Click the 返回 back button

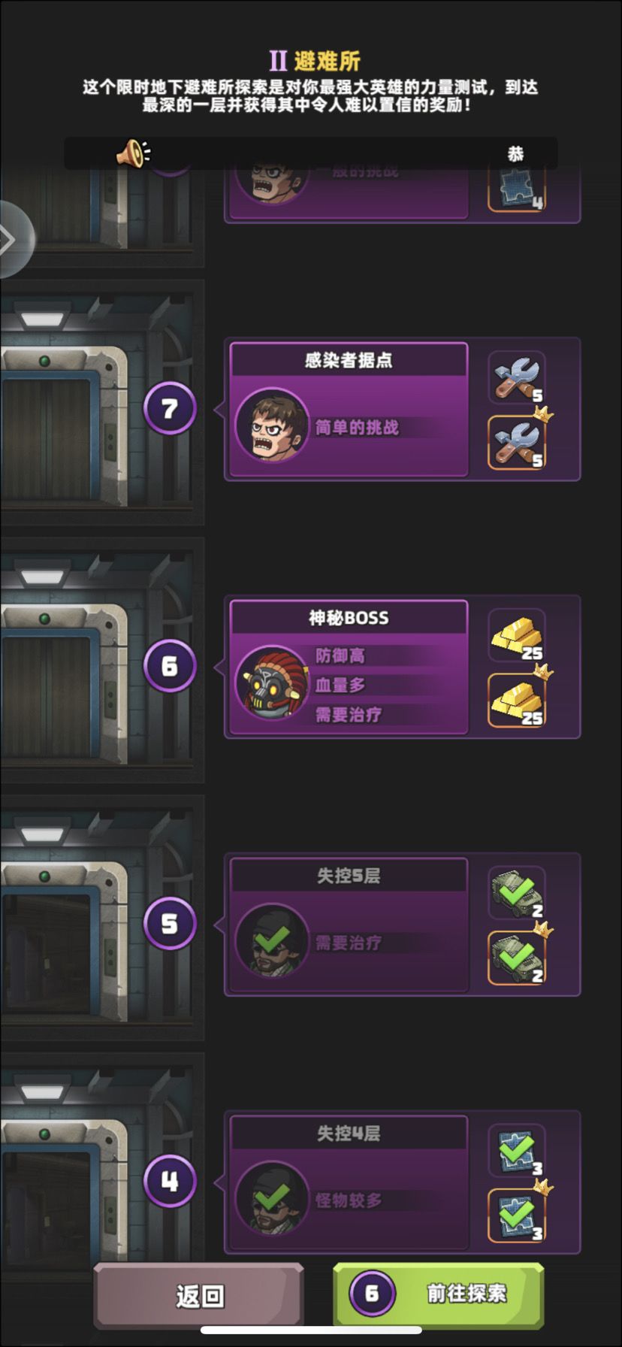click(x=199, y=1295)
